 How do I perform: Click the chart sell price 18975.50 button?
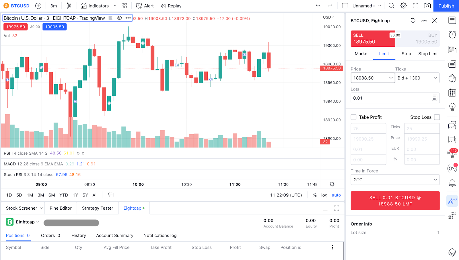pos(15,27)
